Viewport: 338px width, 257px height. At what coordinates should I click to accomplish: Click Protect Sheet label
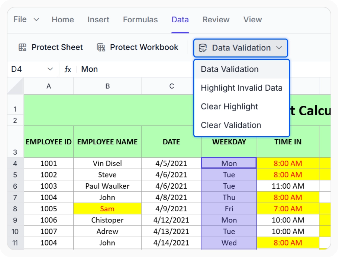coord(57,47)
